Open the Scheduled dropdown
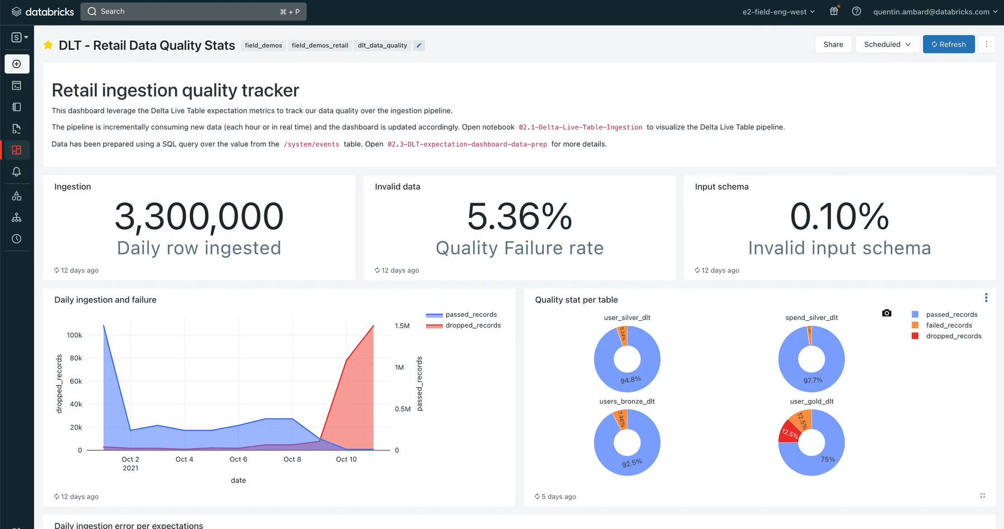The image size is (1004, 529). click(x=887, y=45)
